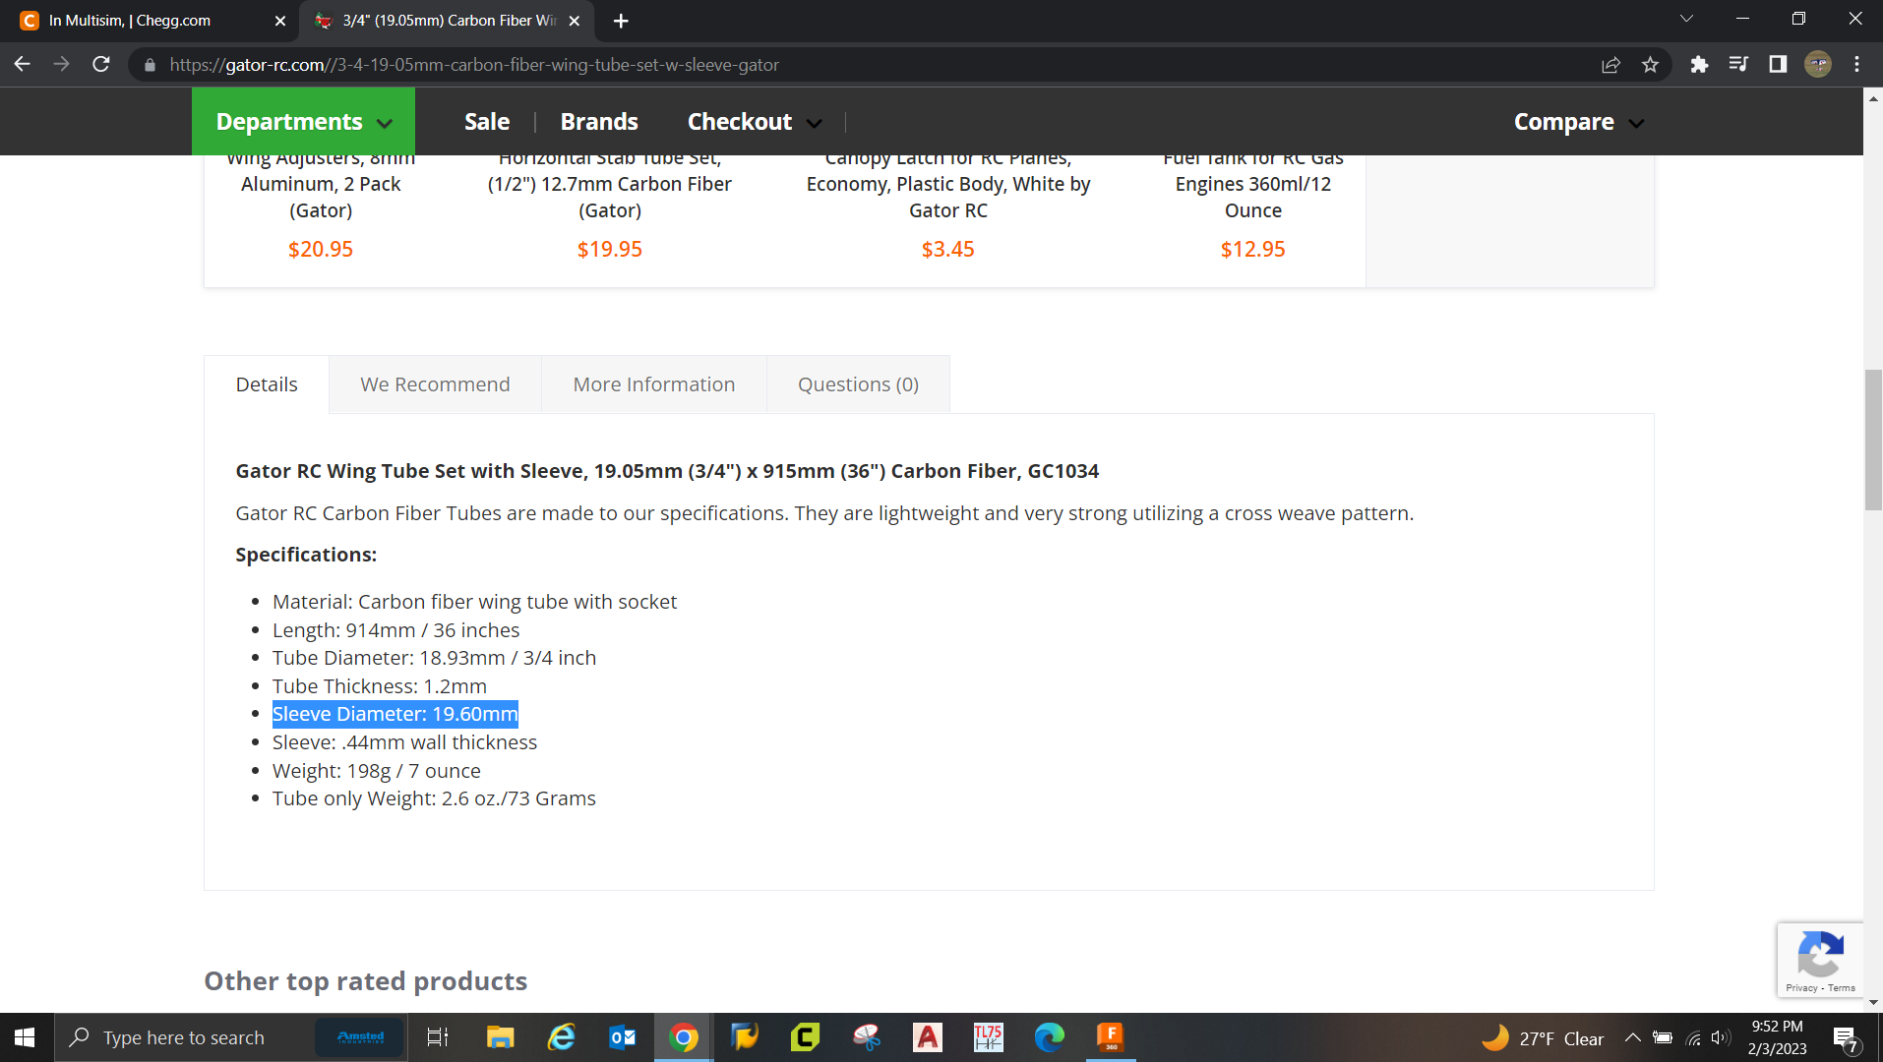Switch to More Information tab
The image size is (1883, 1062).
pos(654,384)
